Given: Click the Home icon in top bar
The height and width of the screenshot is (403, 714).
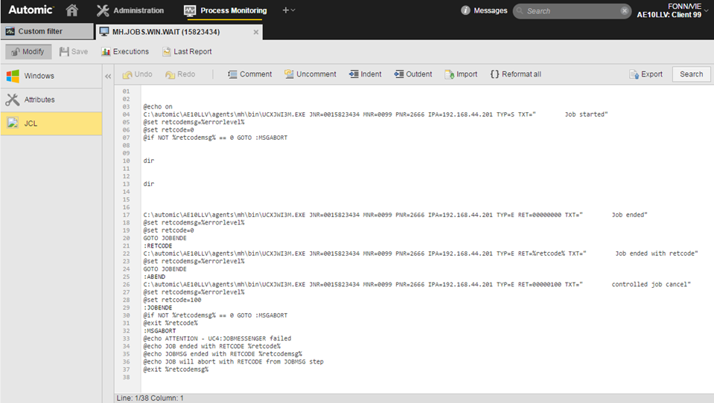Looking at the screenshot, I should click(x=72, y=10).
